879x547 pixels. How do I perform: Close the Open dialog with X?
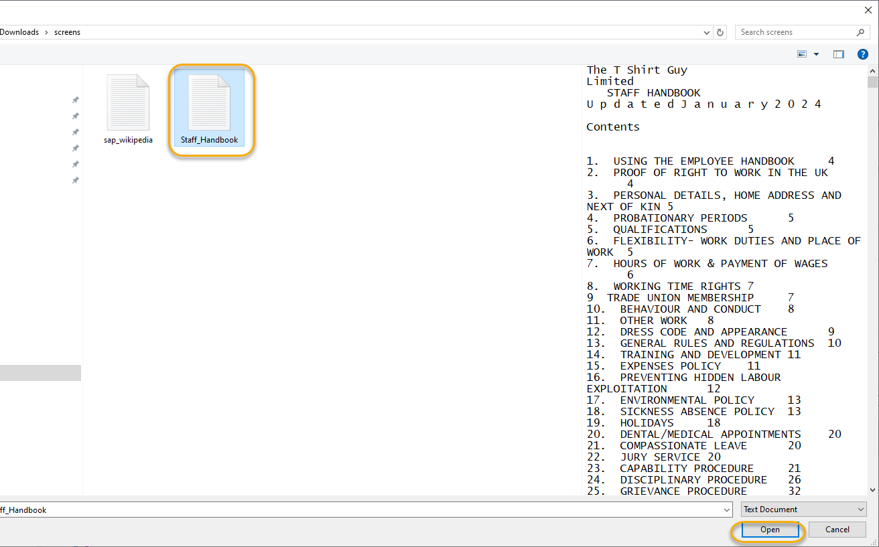coord(868,10)
